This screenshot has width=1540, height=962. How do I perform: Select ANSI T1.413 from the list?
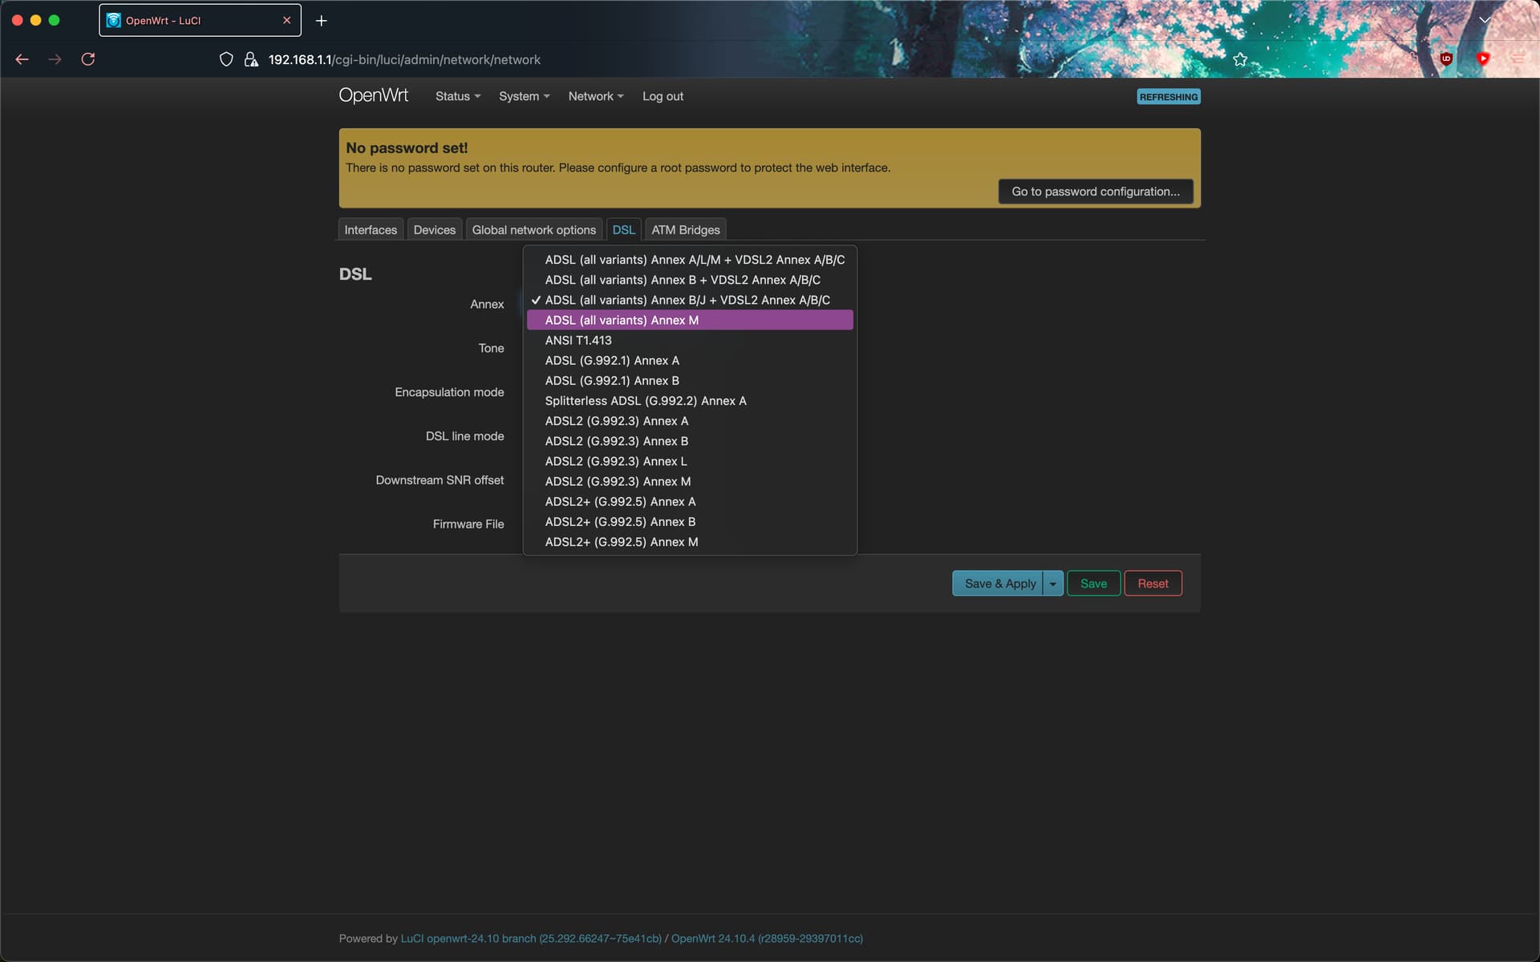578,340
